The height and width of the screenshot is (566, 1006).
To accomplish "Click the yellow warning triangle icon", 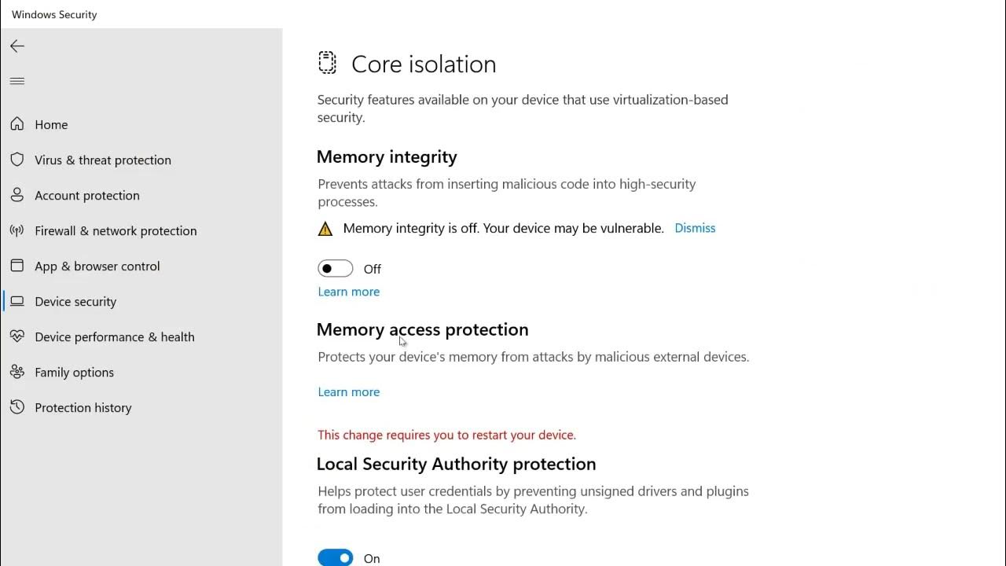I will [325, 229].
